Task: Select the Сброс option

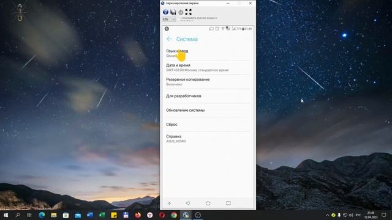Action: pos(208,125)
